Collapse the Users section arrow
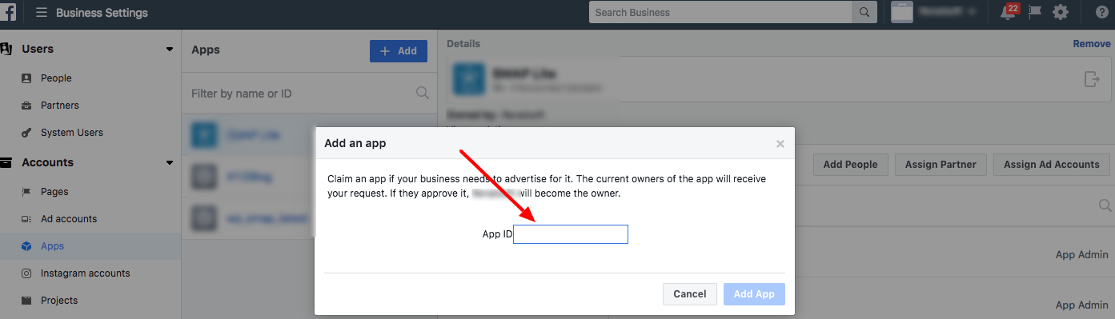The height and width of the screenshot is (319, 1115). [169, 50]
